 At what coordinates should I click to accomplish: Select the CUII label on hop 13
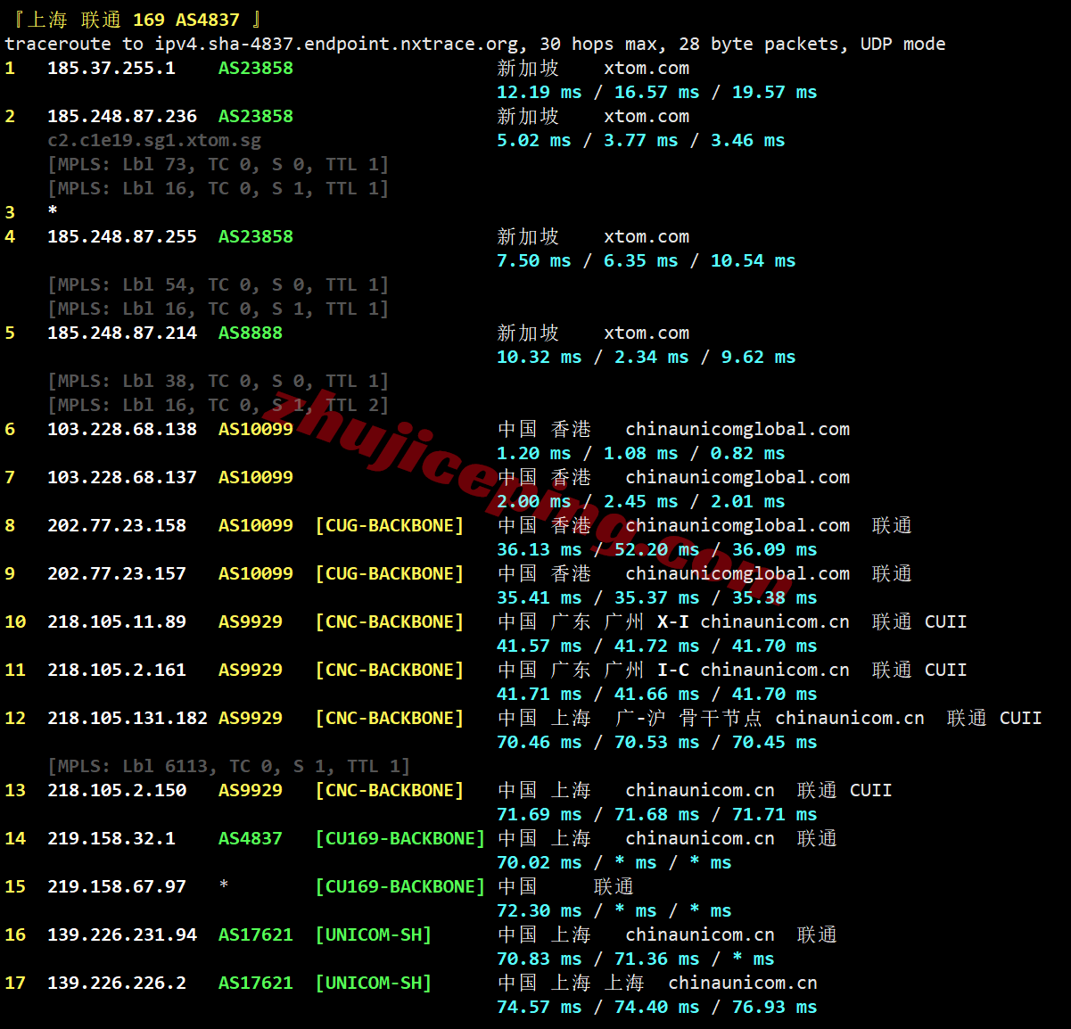click(871, 790)
